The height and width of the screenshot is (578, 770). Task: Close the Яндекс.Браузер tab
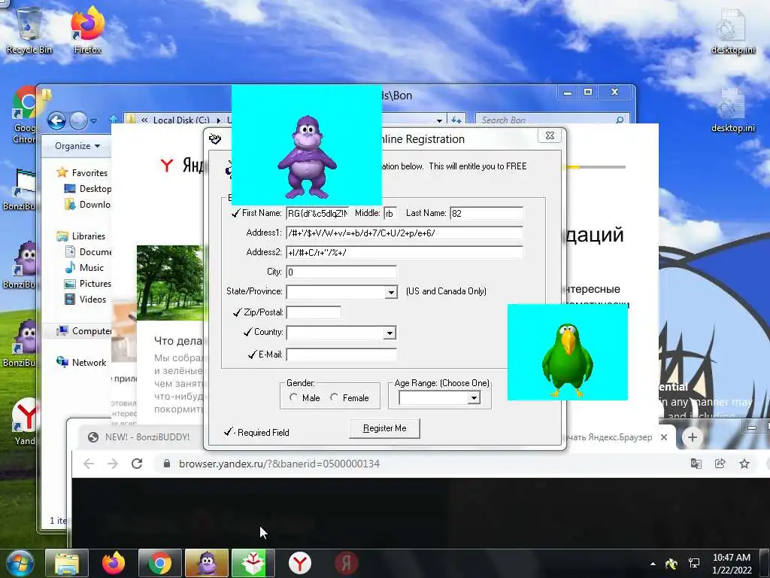[x=664, y=437]
